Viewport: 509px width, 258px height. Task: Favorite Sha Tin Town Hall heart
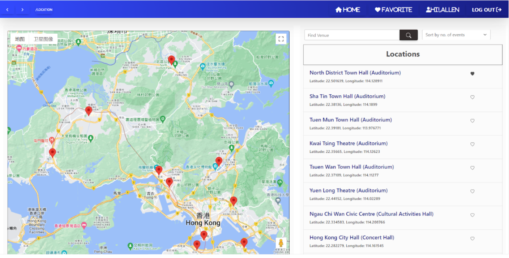pyautogui.click(x=472, y=97)
